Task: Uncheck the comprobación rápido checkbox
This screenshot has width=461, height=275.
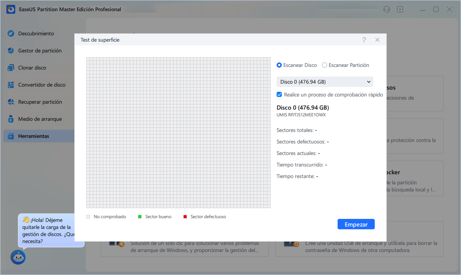Action: [279, 95]
